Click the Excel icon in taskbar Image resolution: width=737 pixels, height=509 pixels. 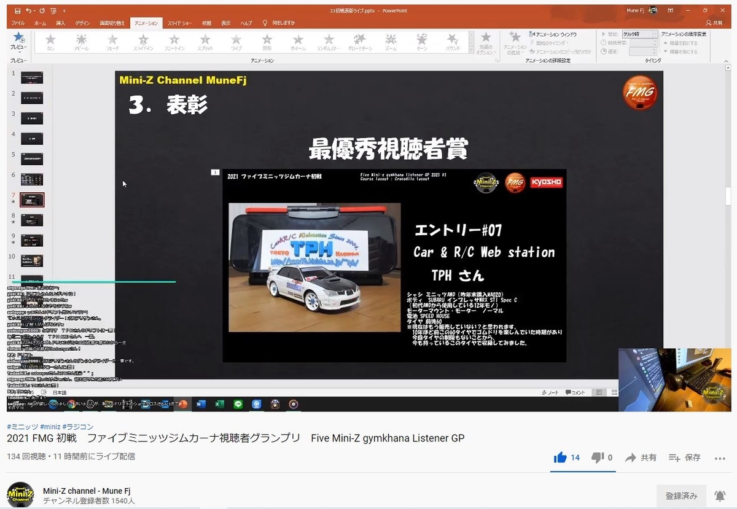coord(219,404)
